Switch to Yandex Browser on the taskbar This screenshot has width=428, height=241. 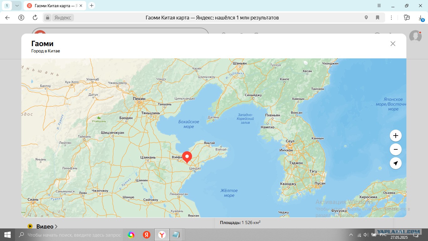(162, 235)
